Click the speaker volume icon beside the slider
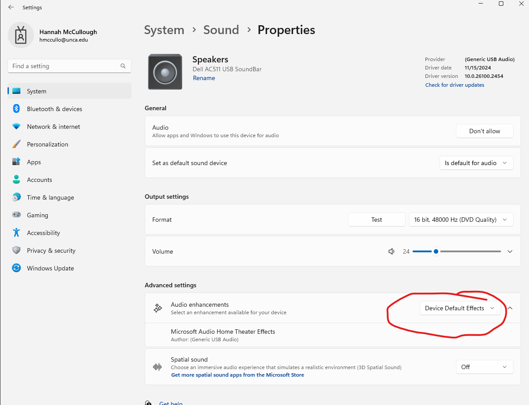 pos(391,251)
